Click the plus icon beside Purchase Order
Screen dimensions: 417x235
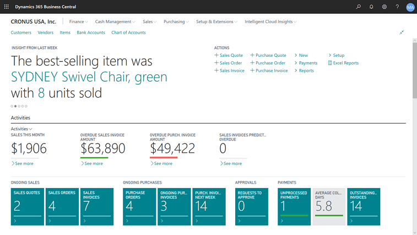click(x=252, y=63)
